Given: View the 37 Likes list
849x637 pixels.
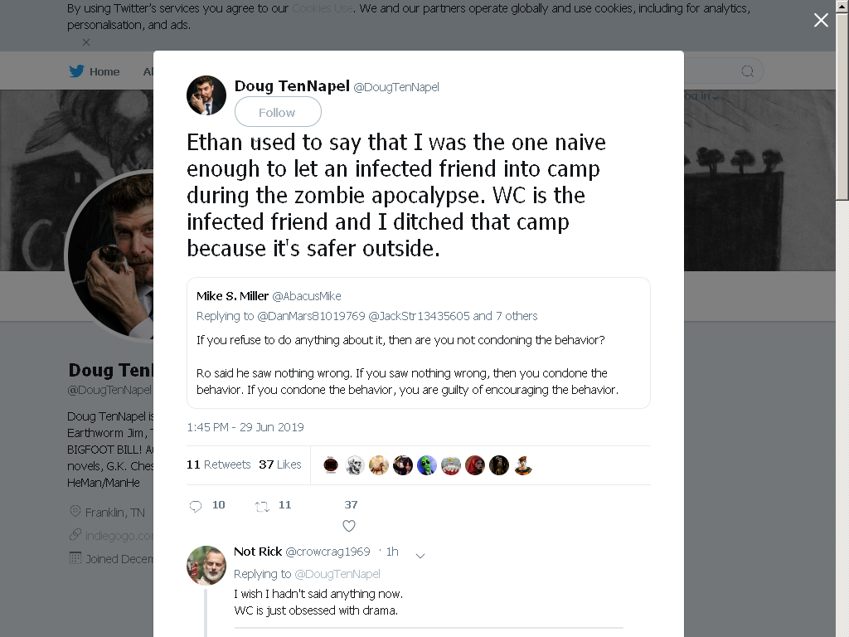Looking at the screenshot, I should 280,464.
